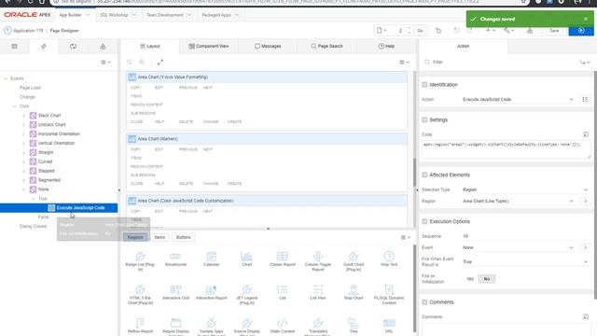This screenshot has width=597, height=336.
Task: Click the Action quick pick list icon
Action: (x=585, y=100)
